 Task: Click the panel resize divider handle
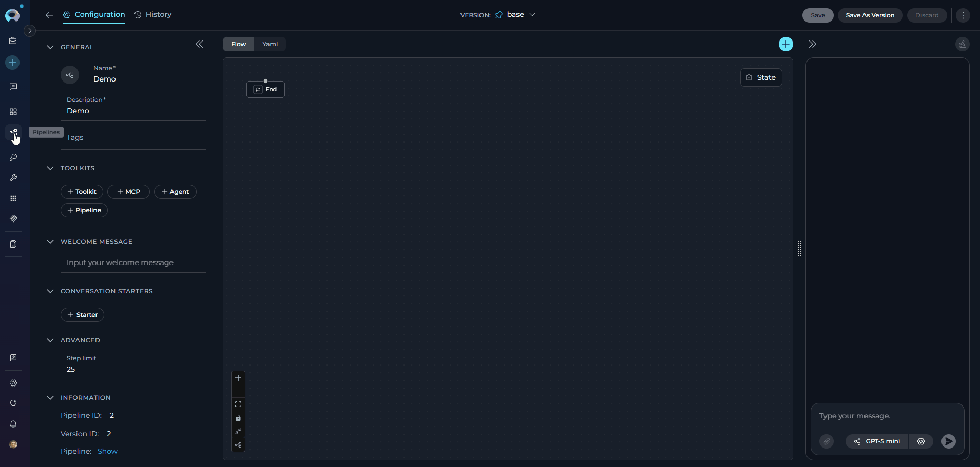coord(799,249)
